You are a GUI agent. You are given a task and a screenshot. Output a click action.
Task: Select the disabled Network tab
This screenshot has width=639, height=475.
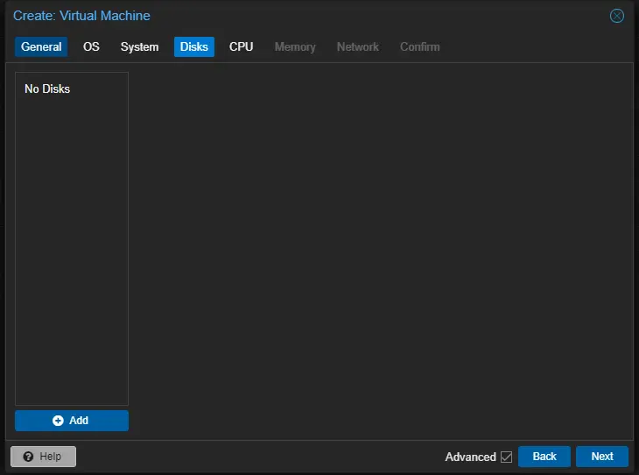[x=357, y=46]
